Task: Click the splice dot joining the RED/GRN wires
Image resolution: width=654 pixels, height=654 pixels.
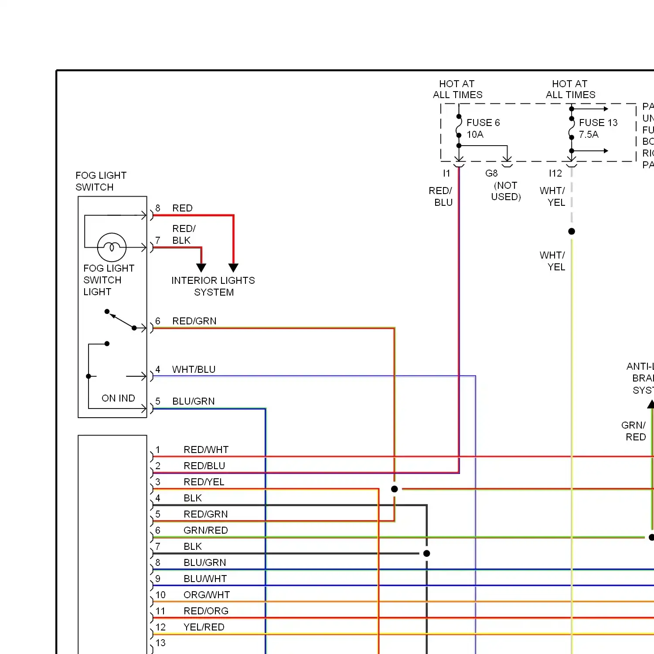Action: [x=394, y=489]
